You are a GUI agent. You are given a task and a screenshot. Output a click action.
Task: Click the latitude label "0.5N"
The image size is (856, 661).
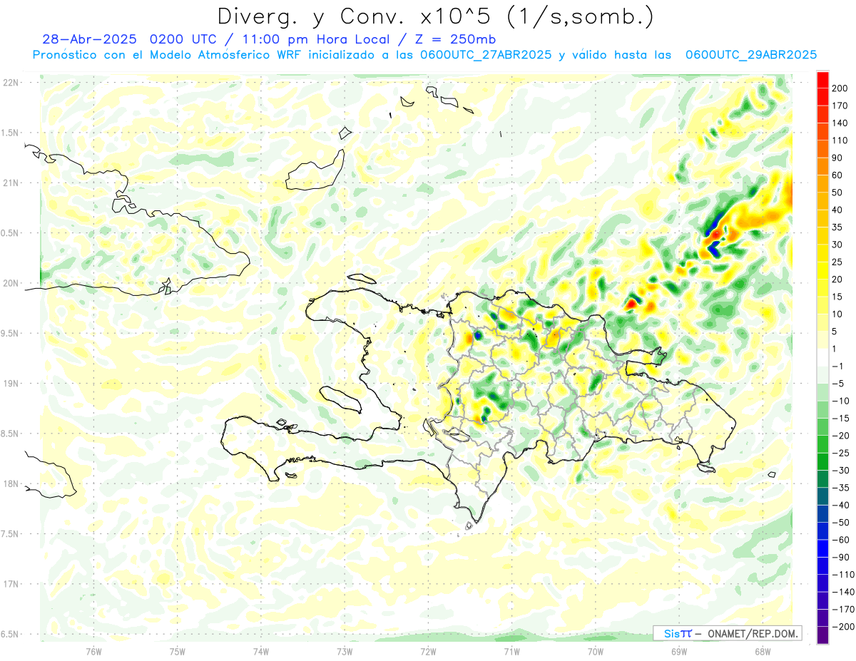pyautogui.click(x=9, y=233)
